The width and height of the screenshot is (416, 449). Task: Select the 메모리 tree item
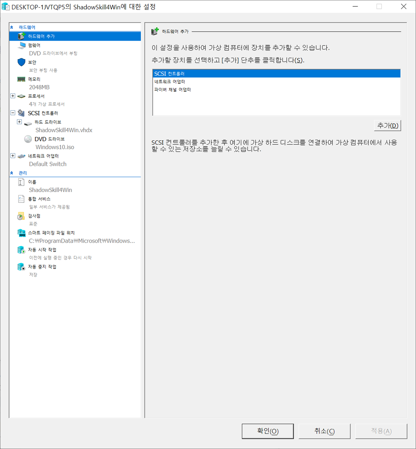[x=34, y=79]
